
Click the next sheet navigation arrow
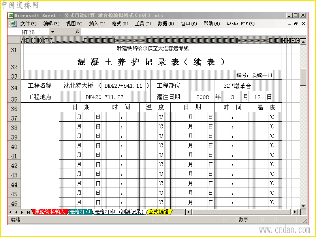pos(22,212)
